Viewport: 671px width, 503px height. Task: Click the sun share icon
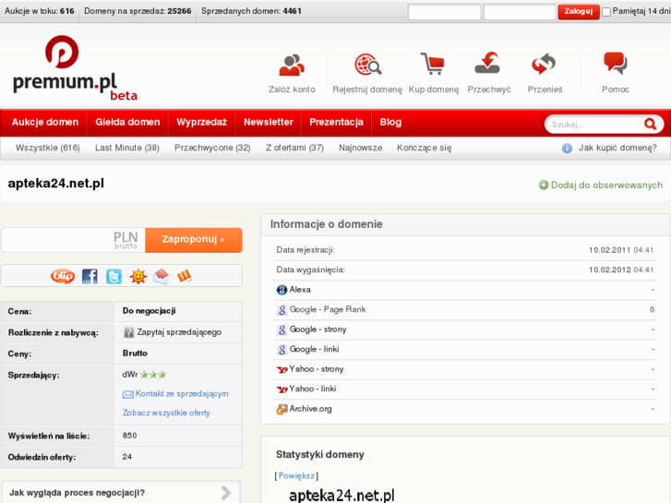click(x=138, y=277)
